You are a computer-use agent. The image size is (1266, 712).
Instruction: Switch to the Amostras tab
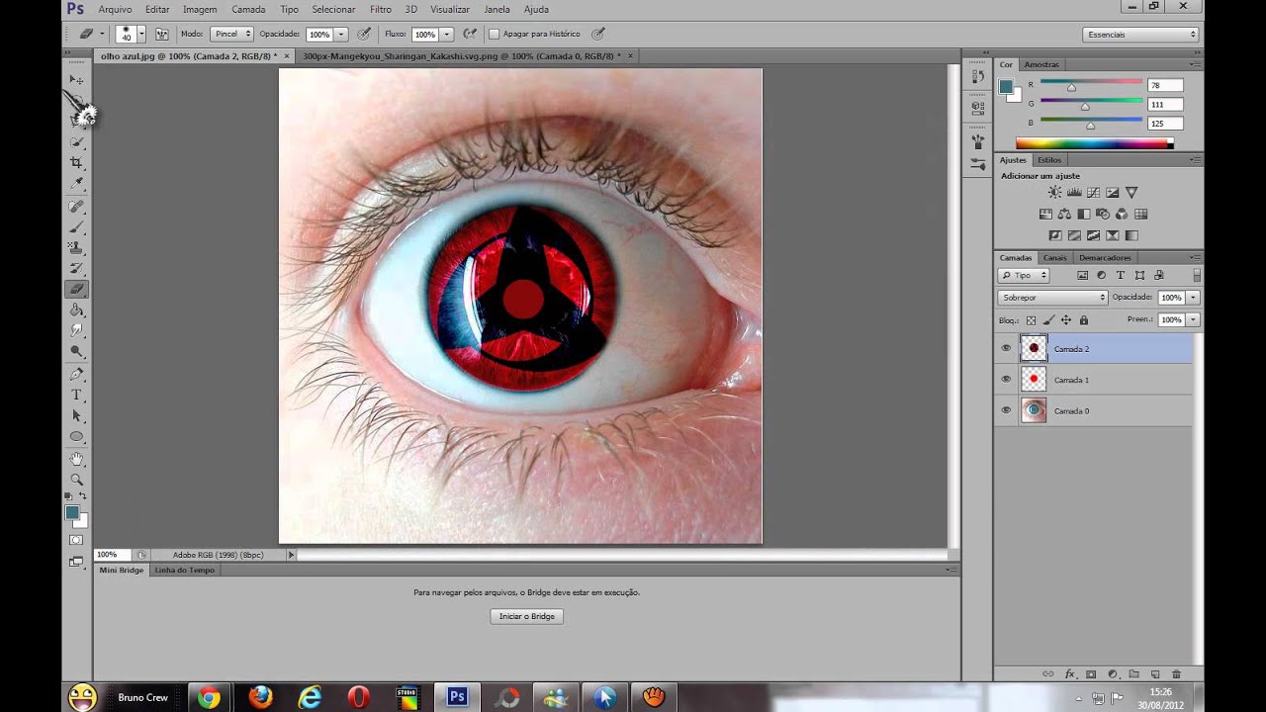[x=1040, y=64]
